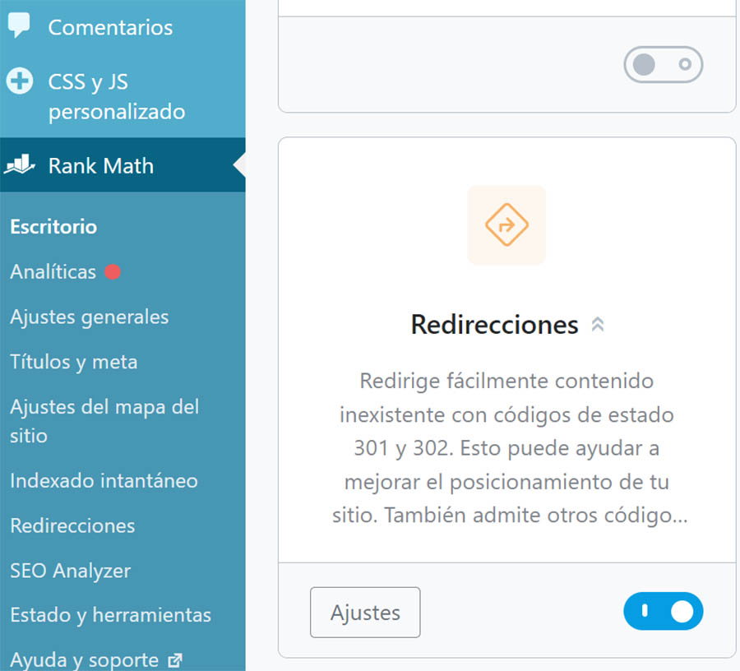Navigate to Títulos y meta
The height and width of the screenshot is (671, 740).
click(73, 362)
